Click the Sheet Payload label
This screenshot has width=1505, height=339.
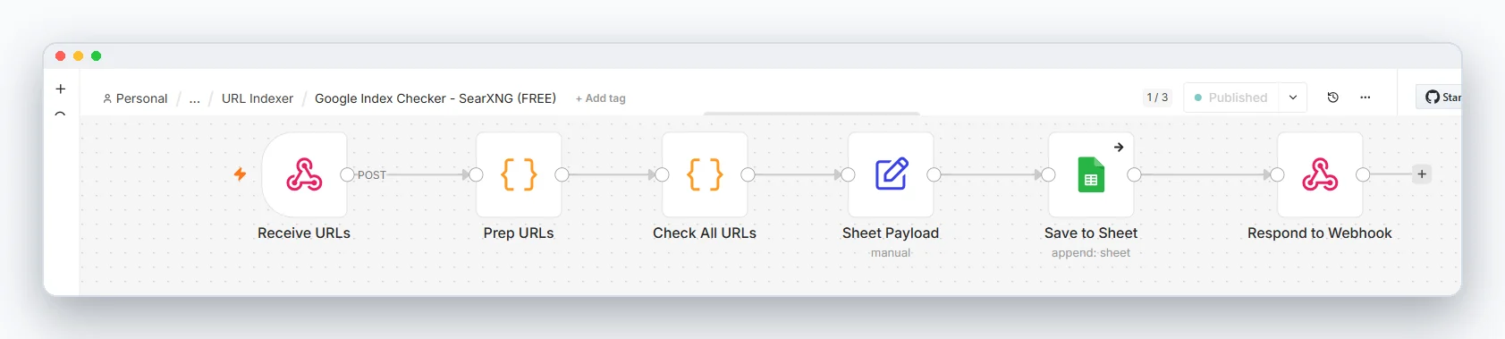point(891,233)
